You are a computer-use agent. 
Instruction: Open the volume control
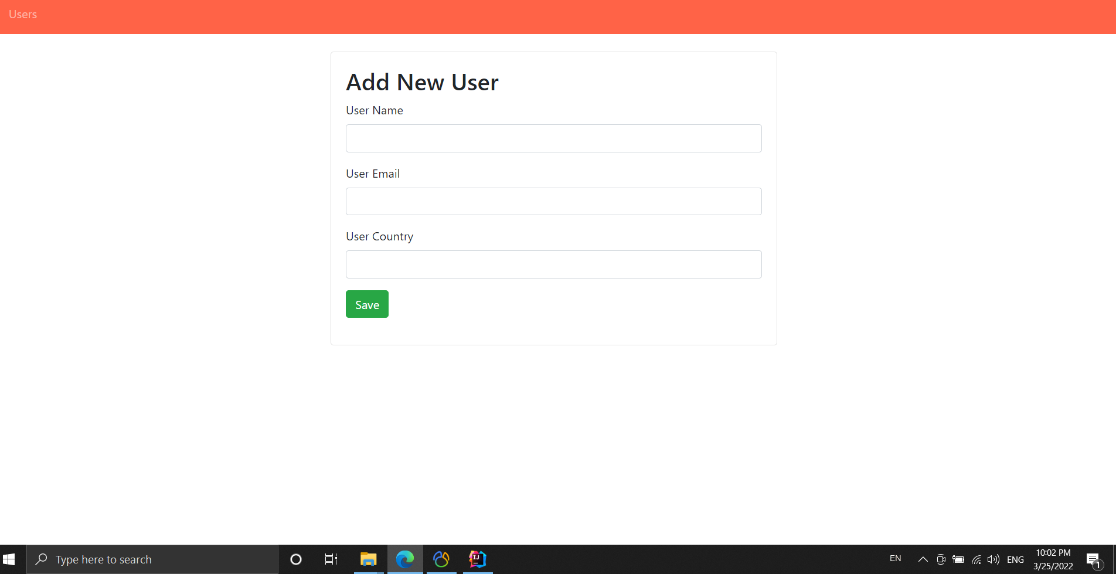[993, 559]
